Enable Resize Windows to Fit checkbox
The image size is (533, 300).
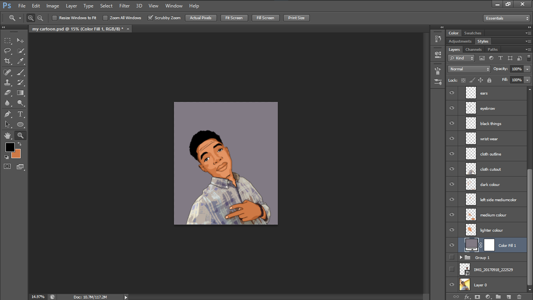55,18
